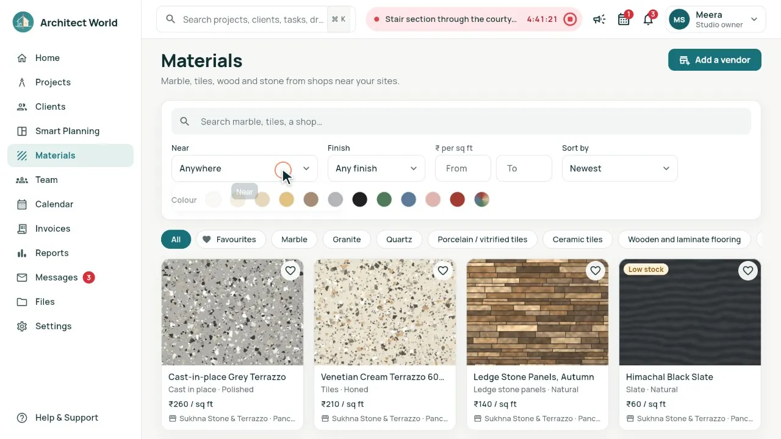The width and height of the screenshot is (781, 439).
Task: Click the Architect World logo icon
Action: [x=23, y=23]
